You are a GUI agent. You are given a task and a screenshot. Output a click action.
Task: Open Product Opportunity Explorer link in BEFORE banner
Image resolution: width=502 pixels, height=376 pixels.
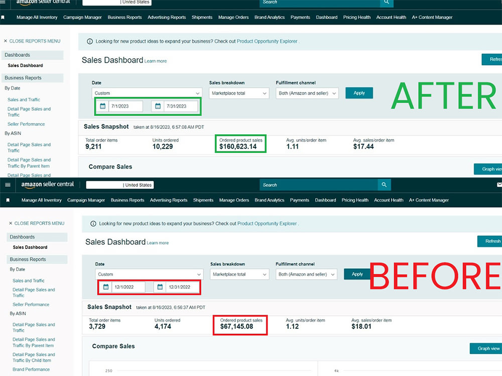tap(267, 224)
